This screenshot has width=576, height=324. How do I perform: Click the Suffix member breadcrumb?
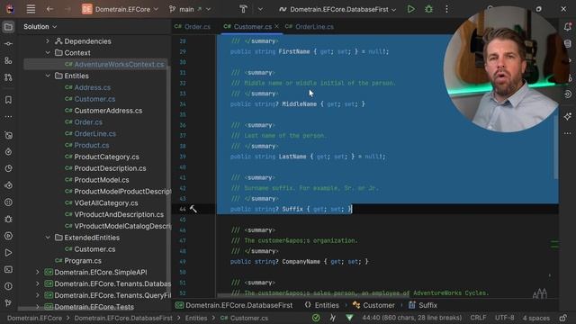423,305
